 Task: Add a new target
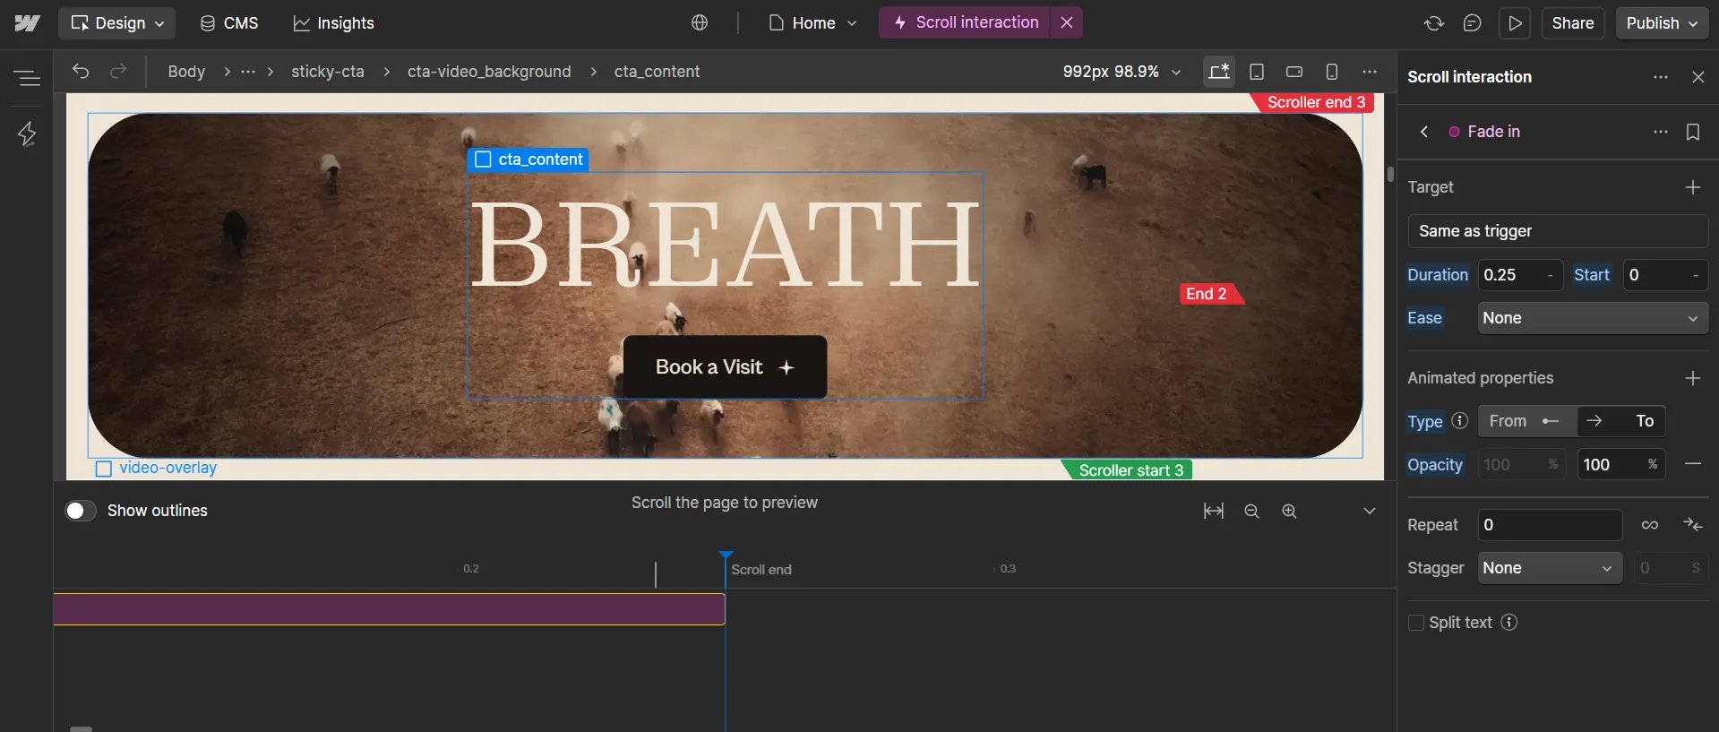tap(1693, 187)
